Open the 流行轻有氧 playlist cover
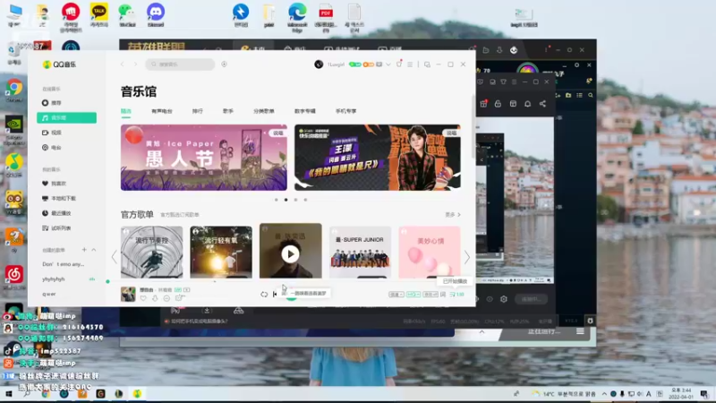This screenshot has width=716, height=403. pos(221,253)
